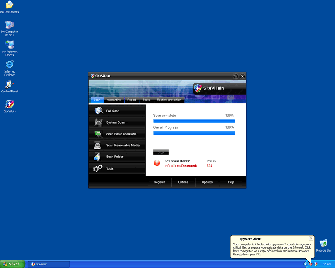Open the SiteVillain desktop shortcut

pos(9,105)
